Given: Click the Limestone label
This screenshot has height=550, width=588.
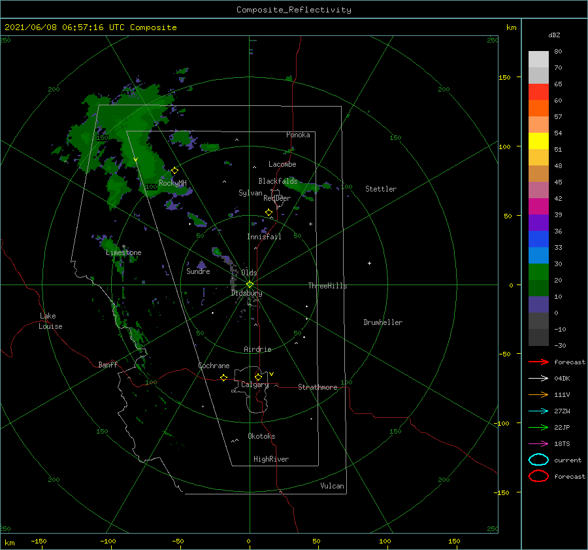Looking at the screenshot, I should click(123, 252).
